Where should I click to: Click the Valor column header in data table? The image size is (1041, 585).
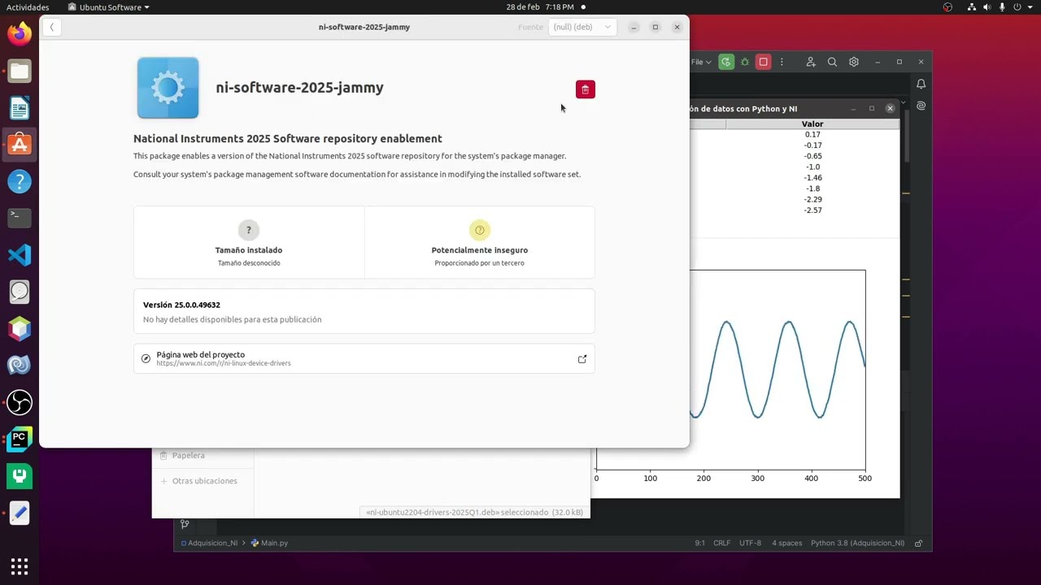click(x=812, y=124)
